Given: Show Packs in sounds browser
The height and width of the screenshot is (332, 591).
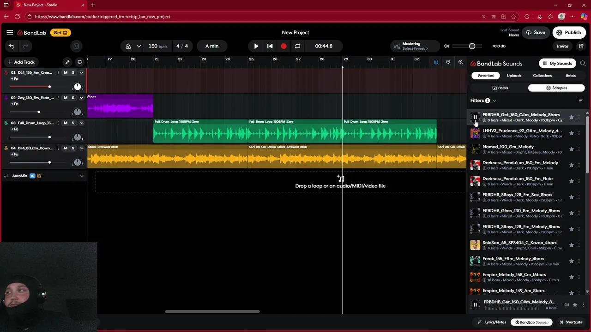Looking at the screenshot, I should coord(500,88).
